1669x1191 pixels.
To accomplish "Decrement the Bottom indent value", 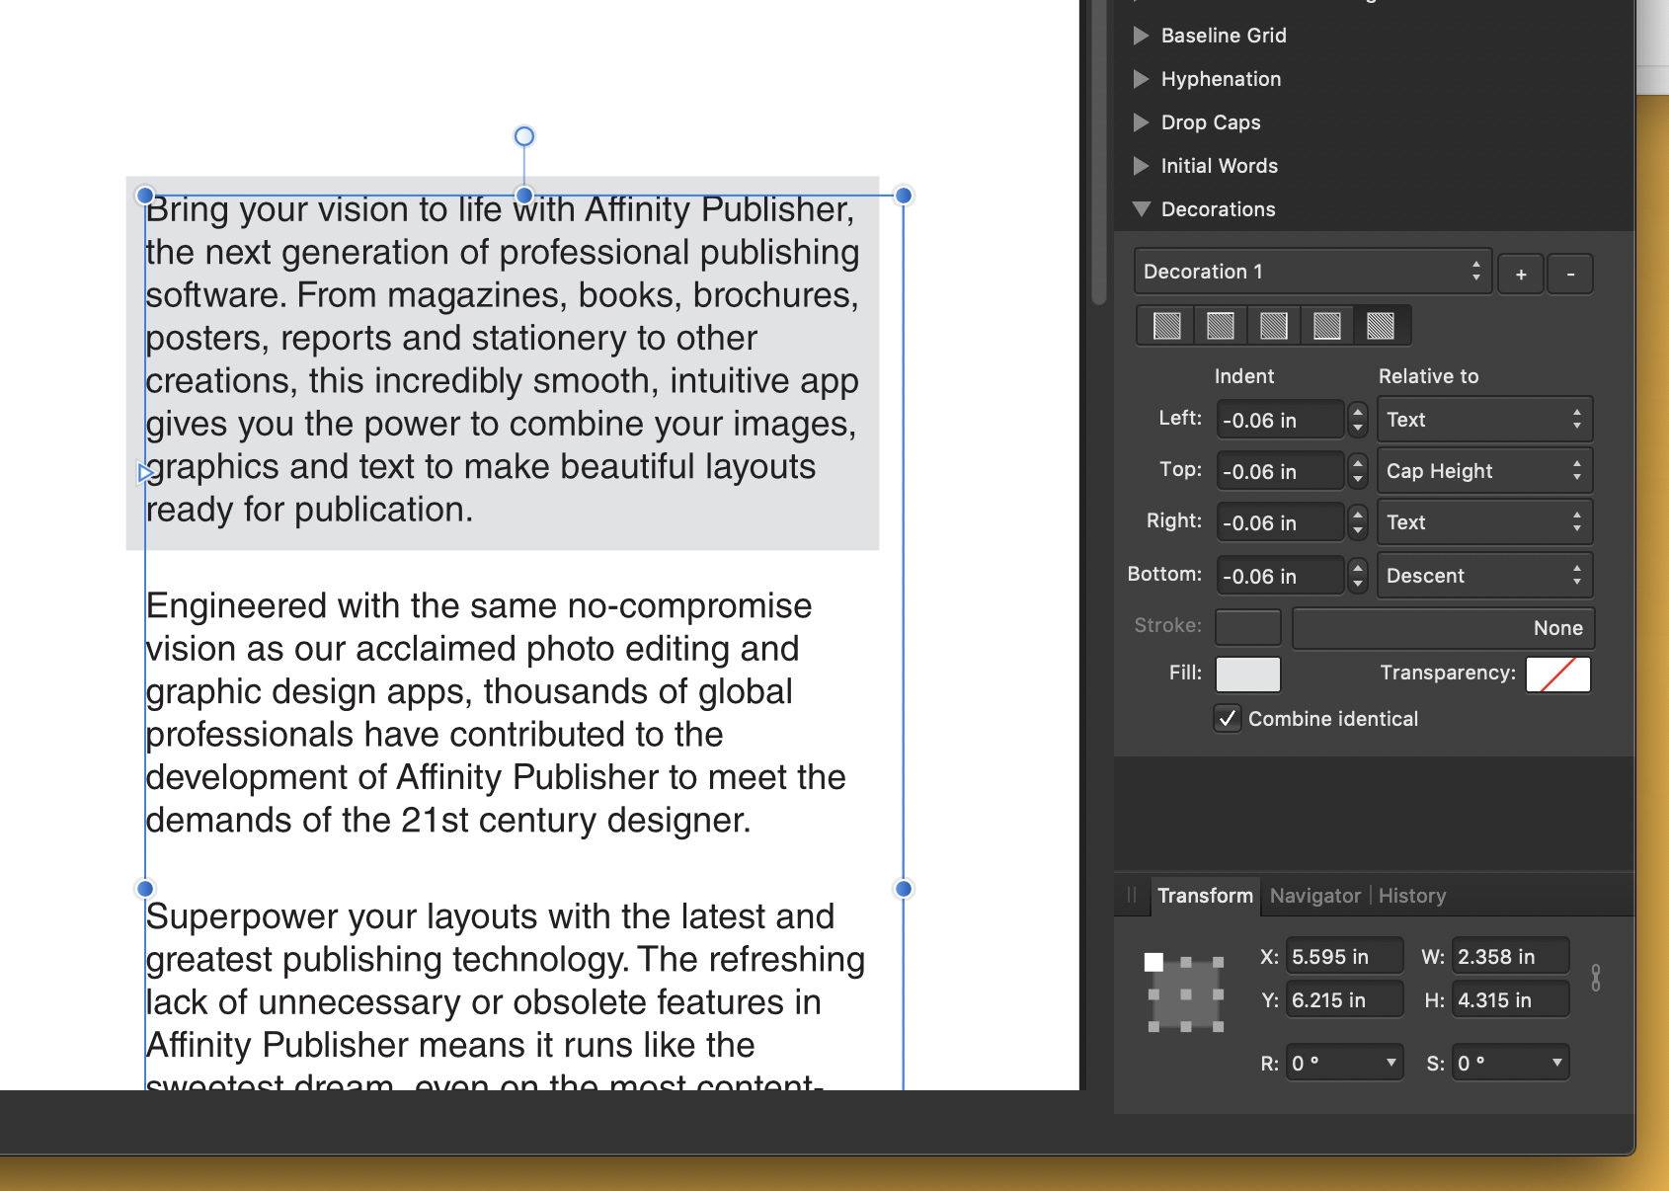I will [1358, 582].
